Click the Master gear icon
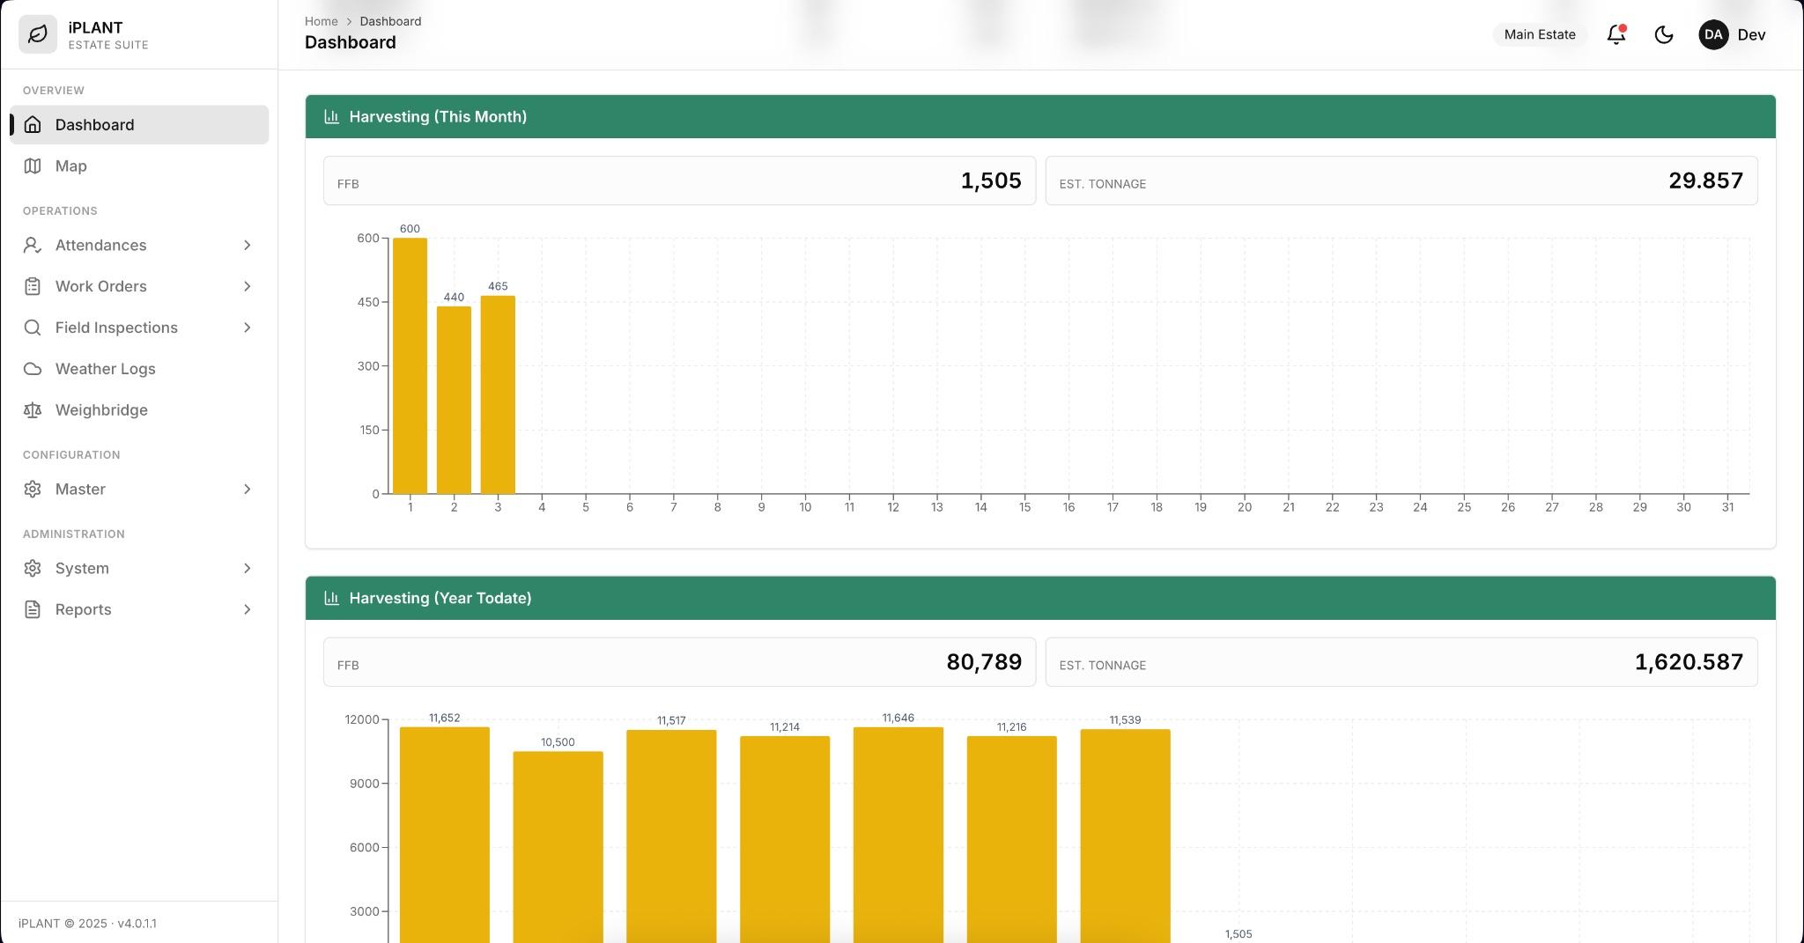This screenshot has width=1804, height=943. (x=33, y=490)
